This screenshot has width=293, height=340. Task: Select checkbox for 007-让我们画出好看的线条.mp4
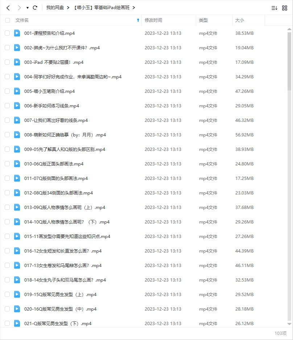[7, 120]
